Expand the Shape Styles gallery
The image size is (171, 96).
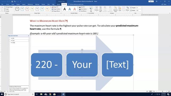pos(50,11)
